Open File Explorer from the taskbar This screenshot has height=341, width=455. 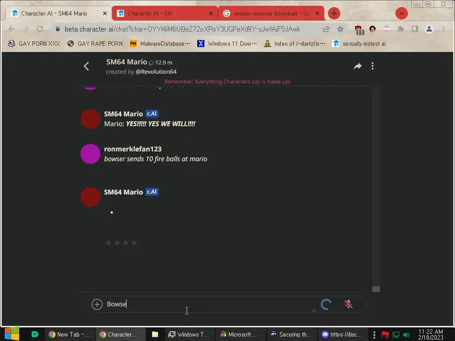(155, 334)
